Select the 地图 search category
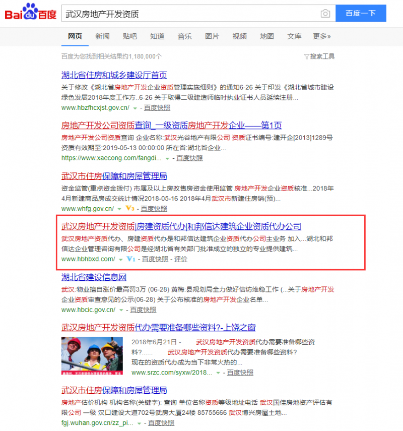403x431 pixels. (266, 36)
